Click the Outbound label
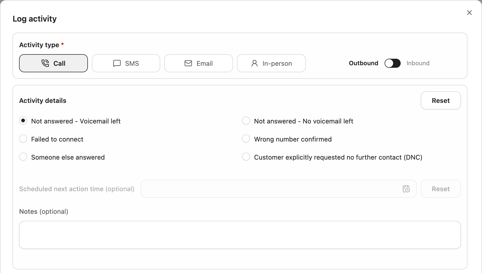 364,63
